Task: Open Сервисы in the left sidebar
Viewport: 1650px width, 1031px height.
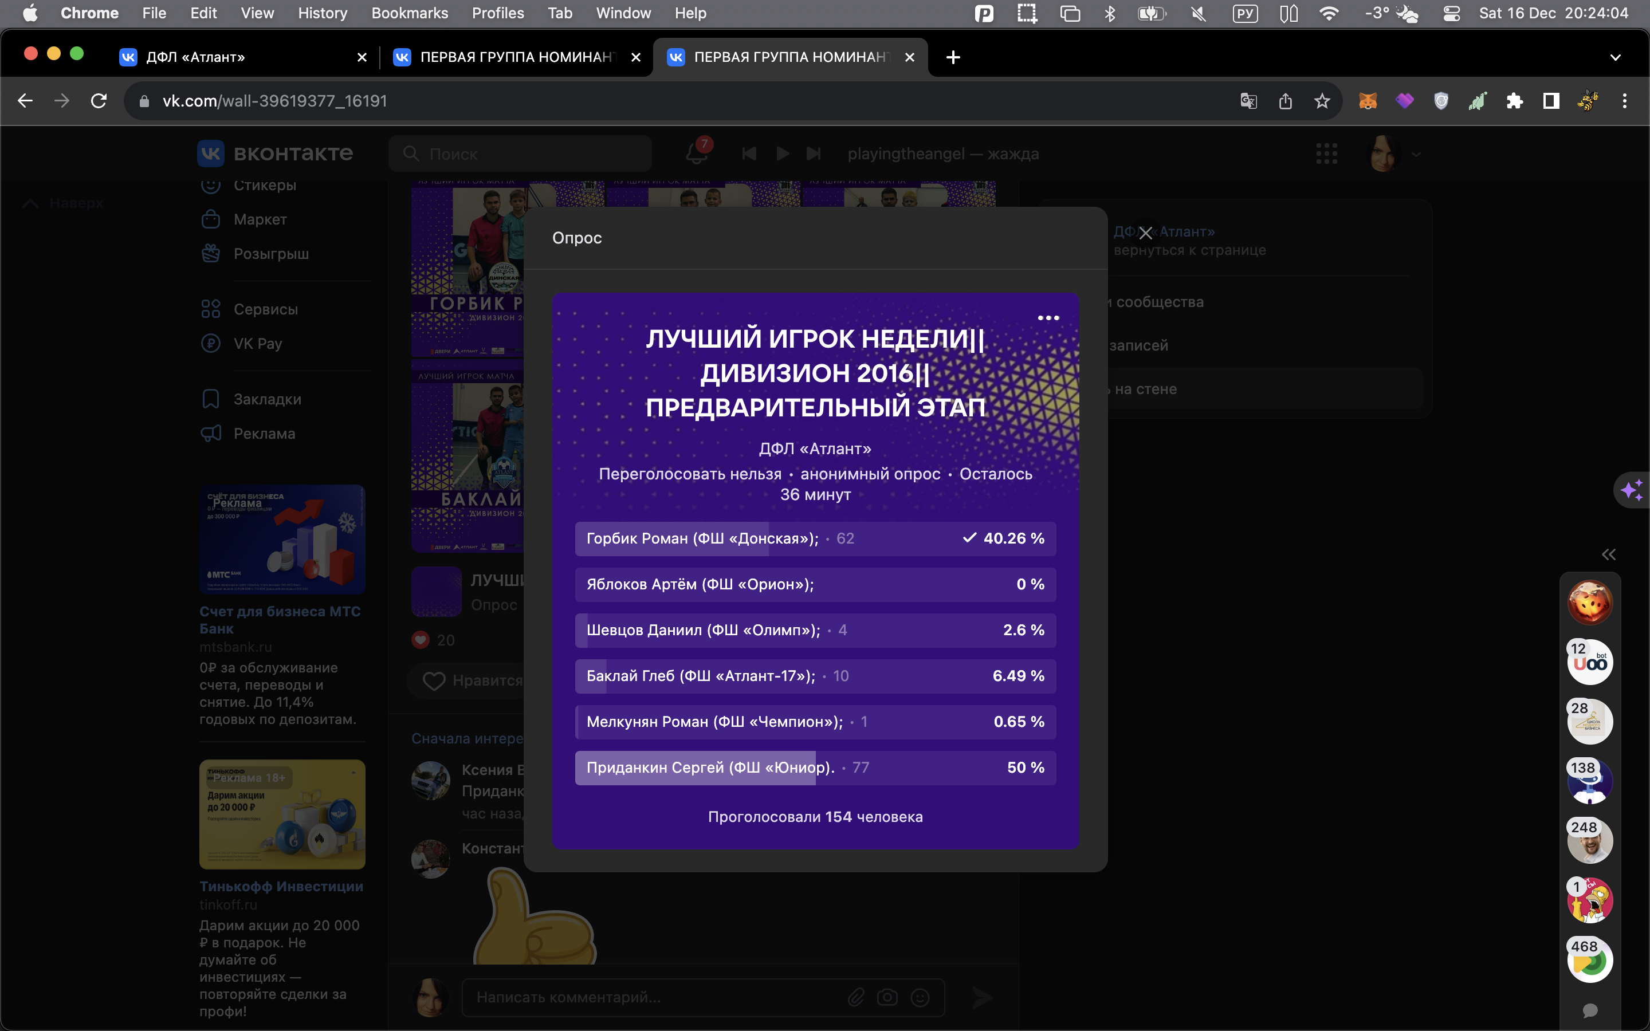Action: click(x=265, y=309)
